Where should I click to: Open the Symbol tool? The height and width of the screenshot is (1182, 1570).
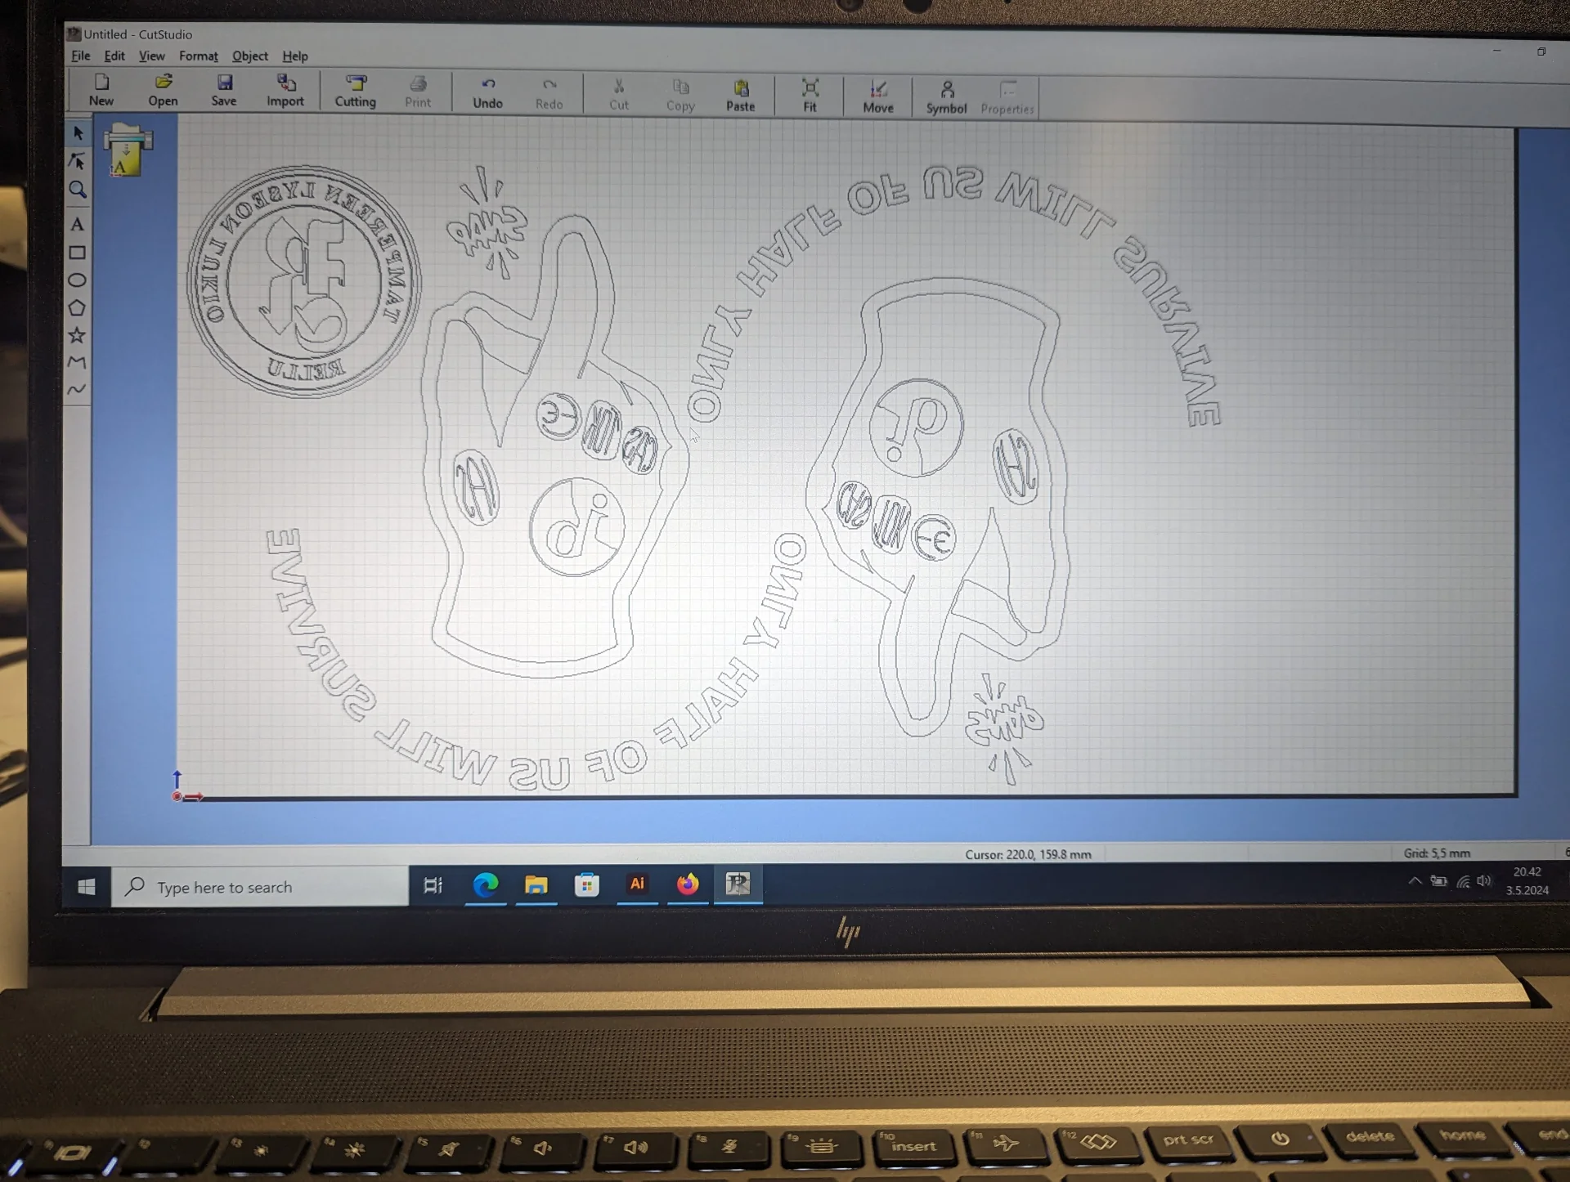coord(946,97)
